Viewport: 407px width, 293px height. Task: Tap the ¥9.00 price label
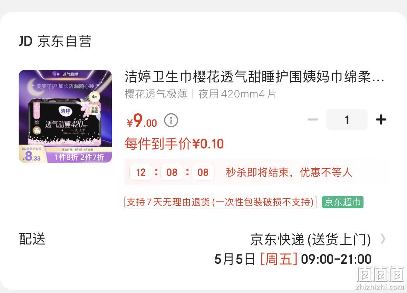pyautogui.click(x=142, y=121)
